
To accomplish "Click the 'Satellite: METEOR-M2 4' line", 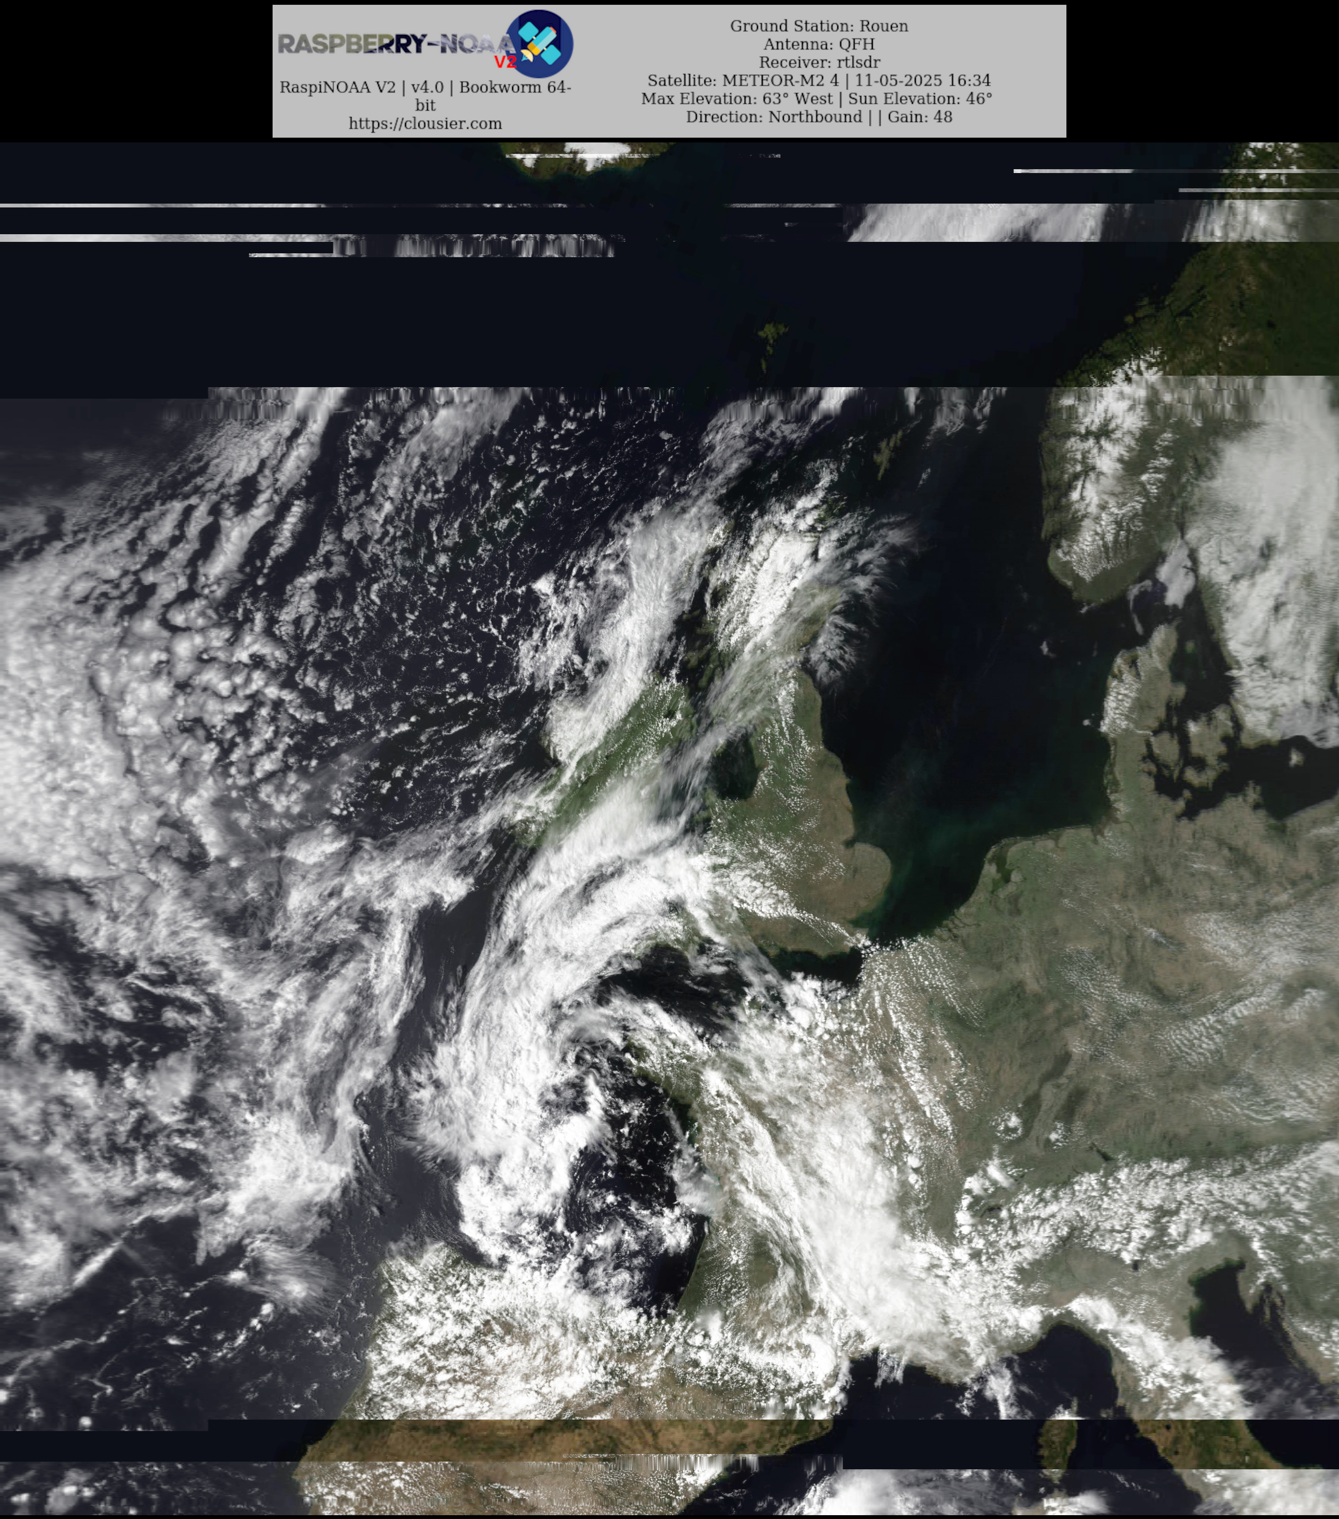I will 819,80.
